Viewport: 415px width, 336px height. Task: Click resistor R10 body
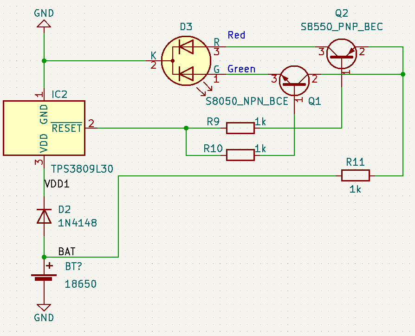pyautogui.click(x=240, y=154)
